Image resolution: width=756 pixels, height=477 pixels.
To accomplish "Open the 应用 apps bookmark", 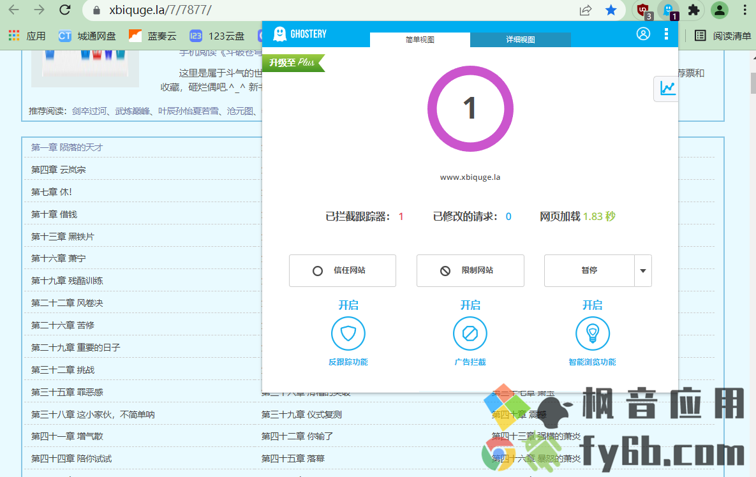I will [x=27, y=36].
